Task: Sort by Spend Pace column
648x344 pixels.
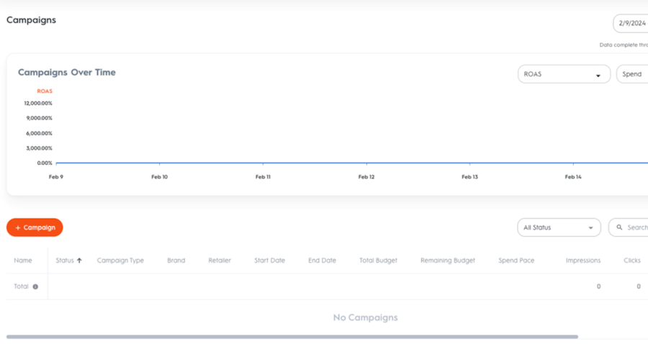Action: (x=516, y=261)
